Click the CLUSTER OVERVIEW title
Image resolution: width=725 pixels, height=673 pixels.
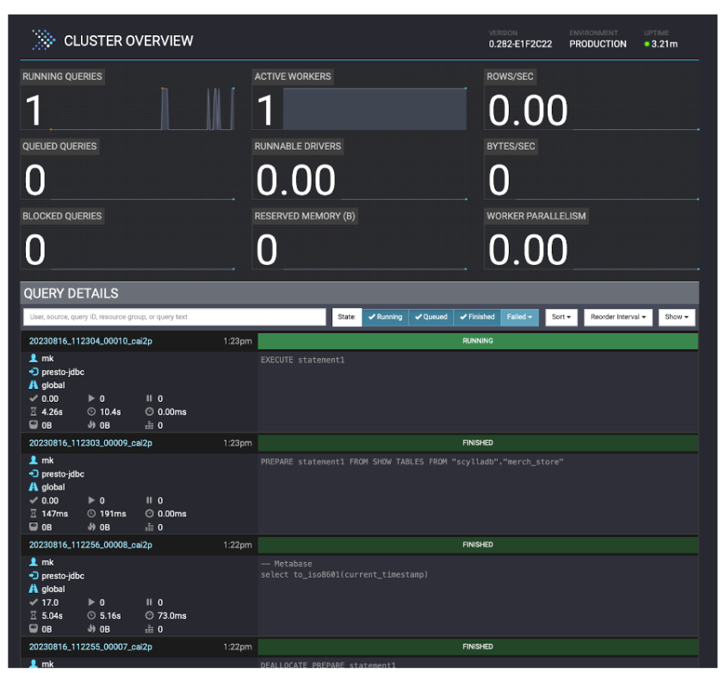point(128,40)
